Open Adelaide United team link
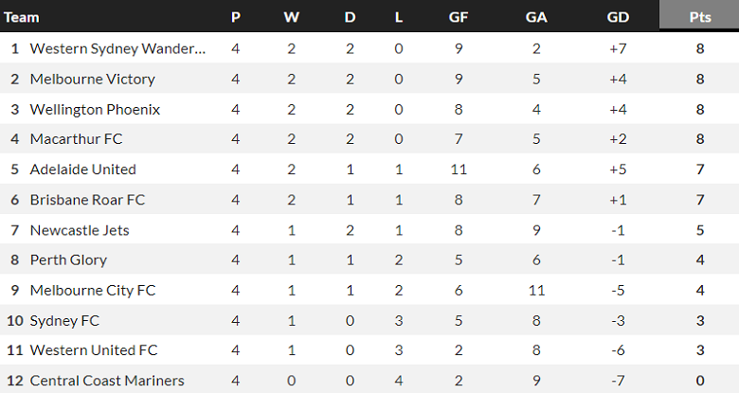The height and width of the screenshot is (393, 739). click(83, 170)
